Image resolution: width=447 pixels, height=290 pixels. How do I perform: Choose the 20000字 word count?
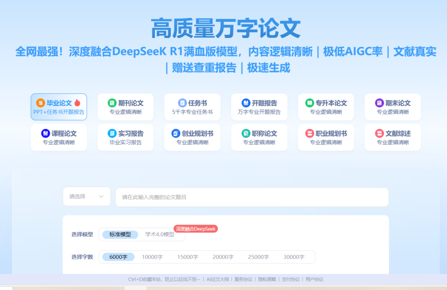point(223,257)
